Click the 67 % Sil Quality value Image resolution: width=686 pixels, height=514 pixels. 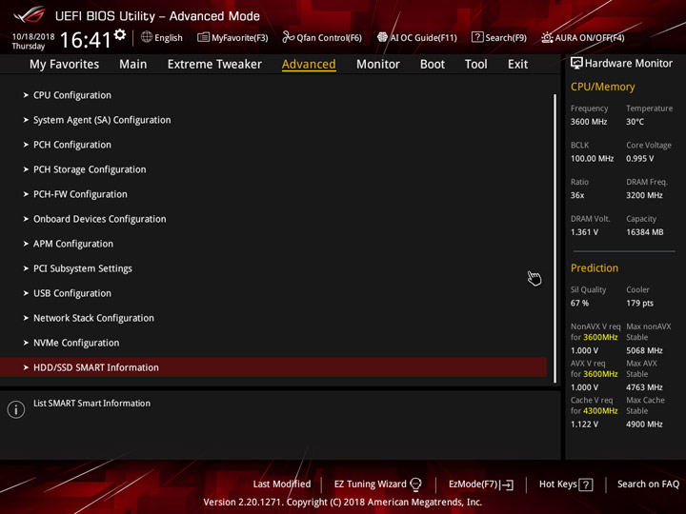click(579, 304)
